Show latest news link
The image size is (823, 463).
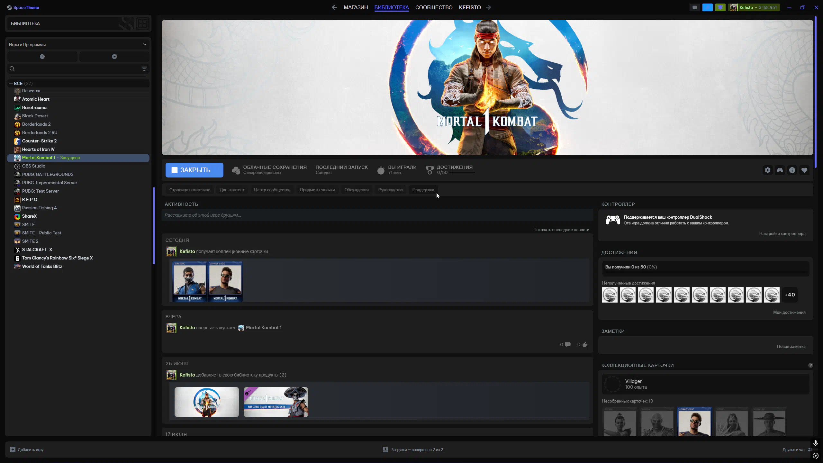tap(561, 230)
